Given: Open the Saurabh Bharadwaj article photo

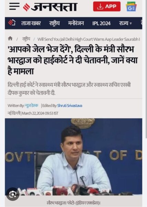Looking at the screenshot, I should [74, 157].
